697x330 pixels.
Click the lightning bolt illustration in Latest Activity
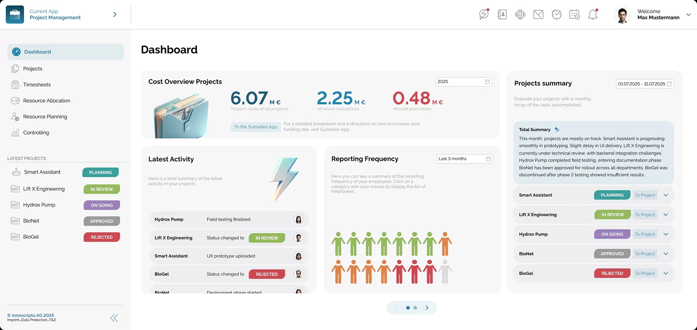click(284, 179)
